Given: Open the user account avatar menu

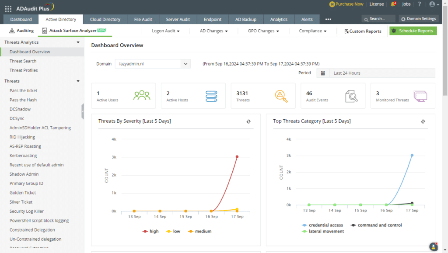Looking at the screenshot, I should [434, 4].
